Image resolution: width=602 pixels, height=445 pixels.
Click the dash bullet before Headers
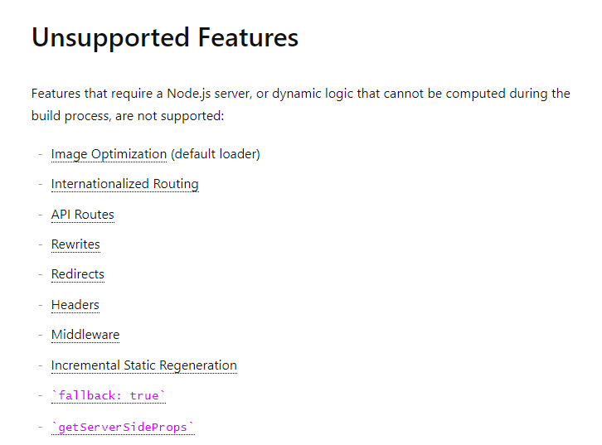point(41,305)
